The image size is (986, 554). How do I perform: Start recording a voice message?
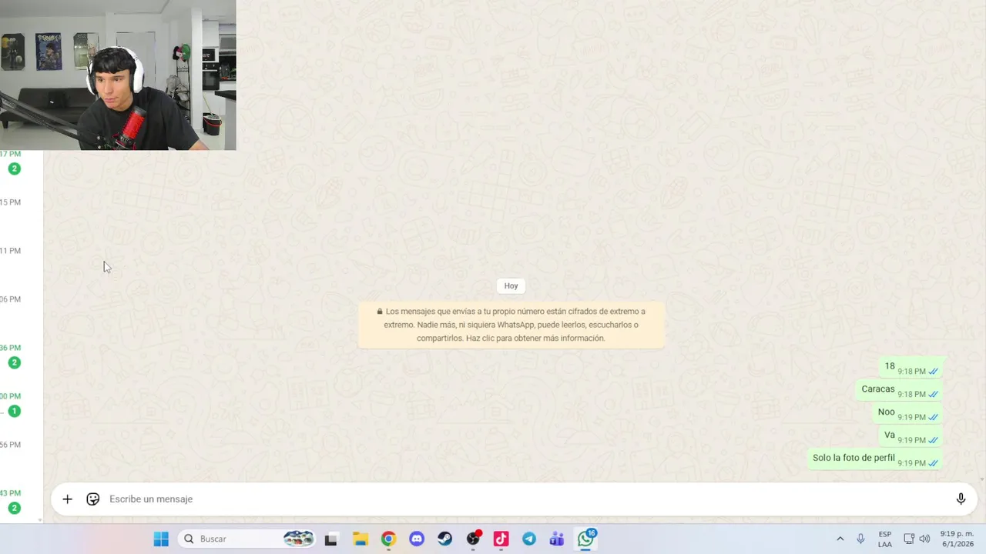(x=961, y=499)
